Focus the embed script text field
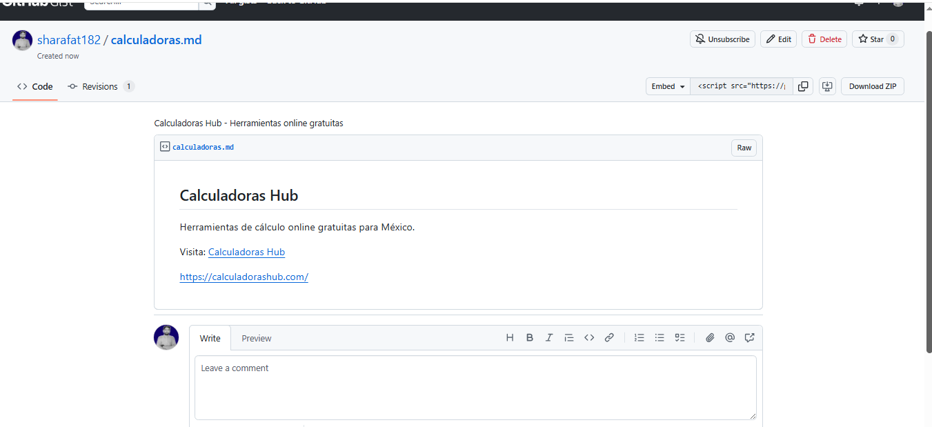Screen dimensions: 932x427 (x=742, y=86)
